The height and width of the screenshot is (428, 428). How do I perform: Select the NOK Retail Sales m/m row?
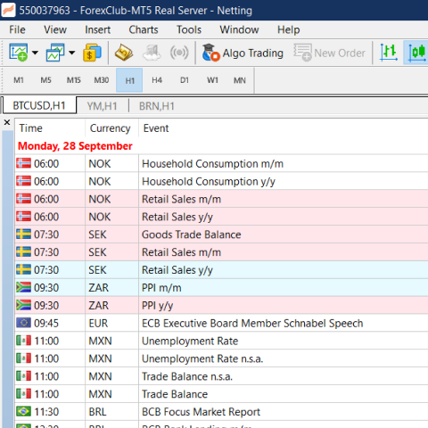point(221,199)
